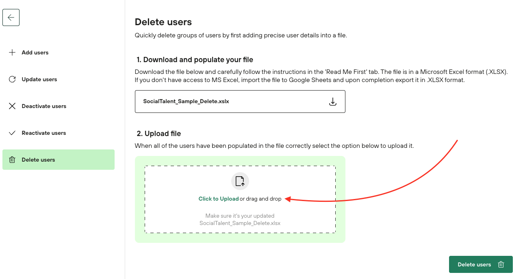This screenshot has width=523, height=279.
Task: Click the trash icon in the sidebar
Action: [12, 160]
